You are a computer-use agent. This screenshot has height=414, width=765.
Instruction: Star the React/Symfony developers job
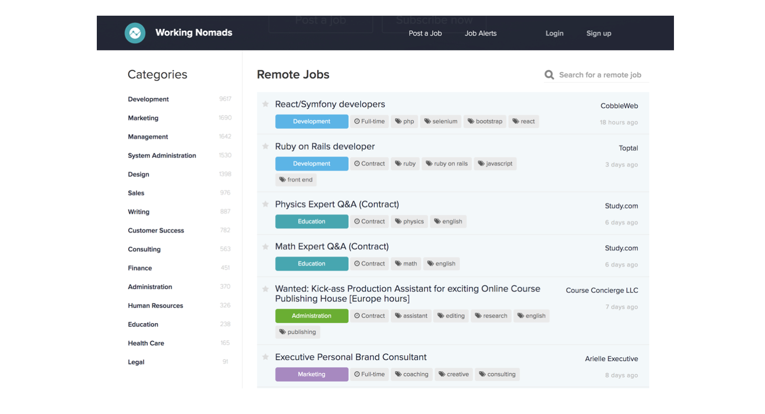265,104
